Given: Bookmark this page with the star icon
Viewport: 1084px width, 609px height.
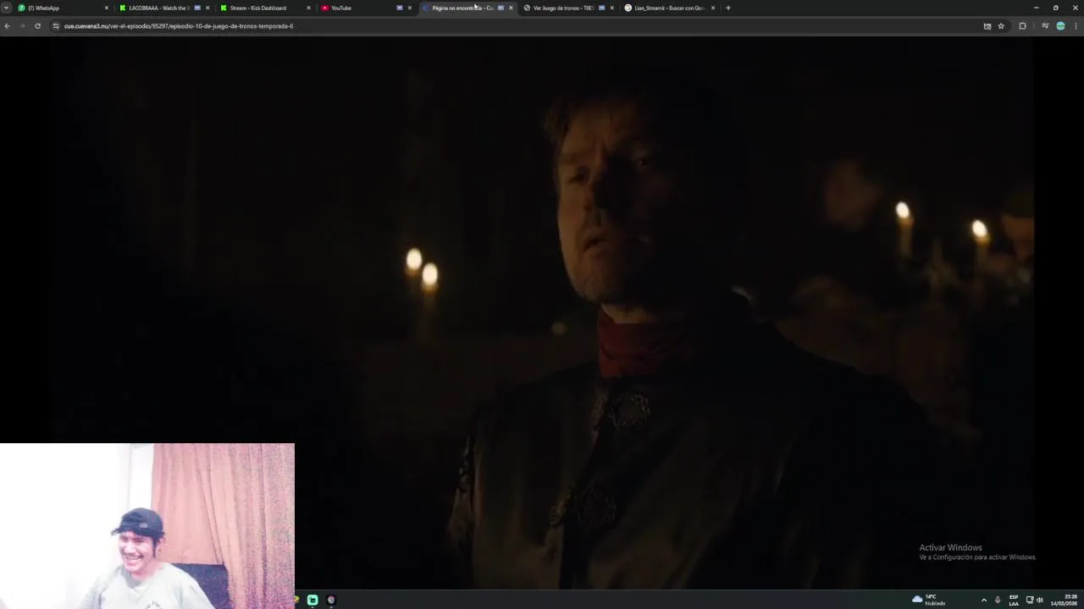Looking at the screenshot, I should [1001, 26].
